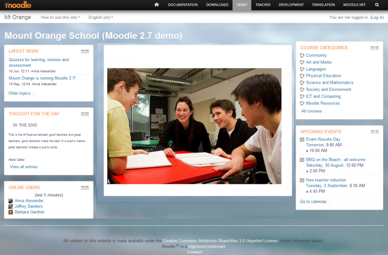Open the Tracker menu item

tap(263, 5)
